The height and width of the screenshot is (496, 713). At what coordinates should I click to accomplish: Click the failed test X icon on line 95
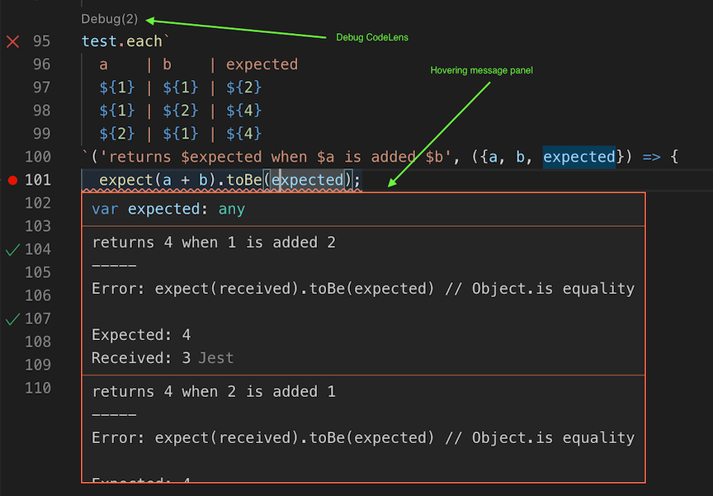(12, 42)
